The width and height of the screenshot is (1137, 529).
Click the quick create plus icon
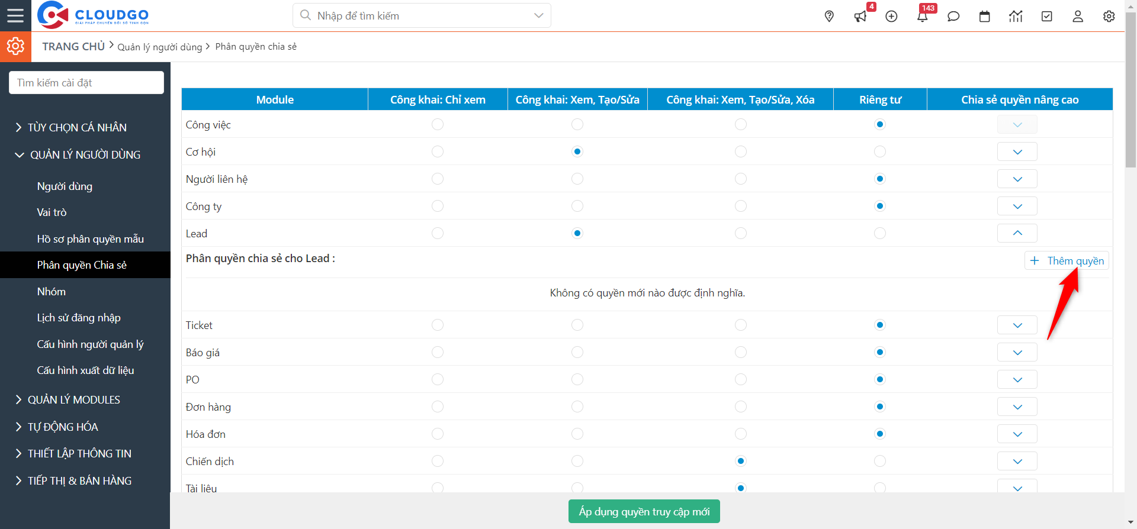coord(891,17)
